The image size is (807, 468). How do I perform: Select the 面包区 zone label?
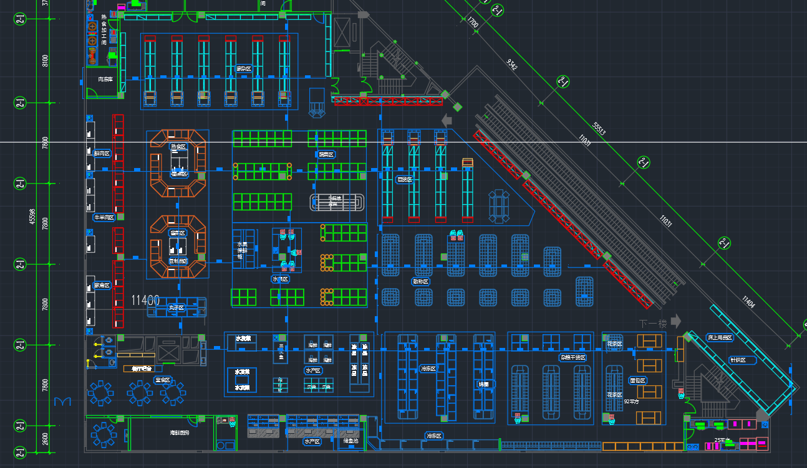point(638,380)
